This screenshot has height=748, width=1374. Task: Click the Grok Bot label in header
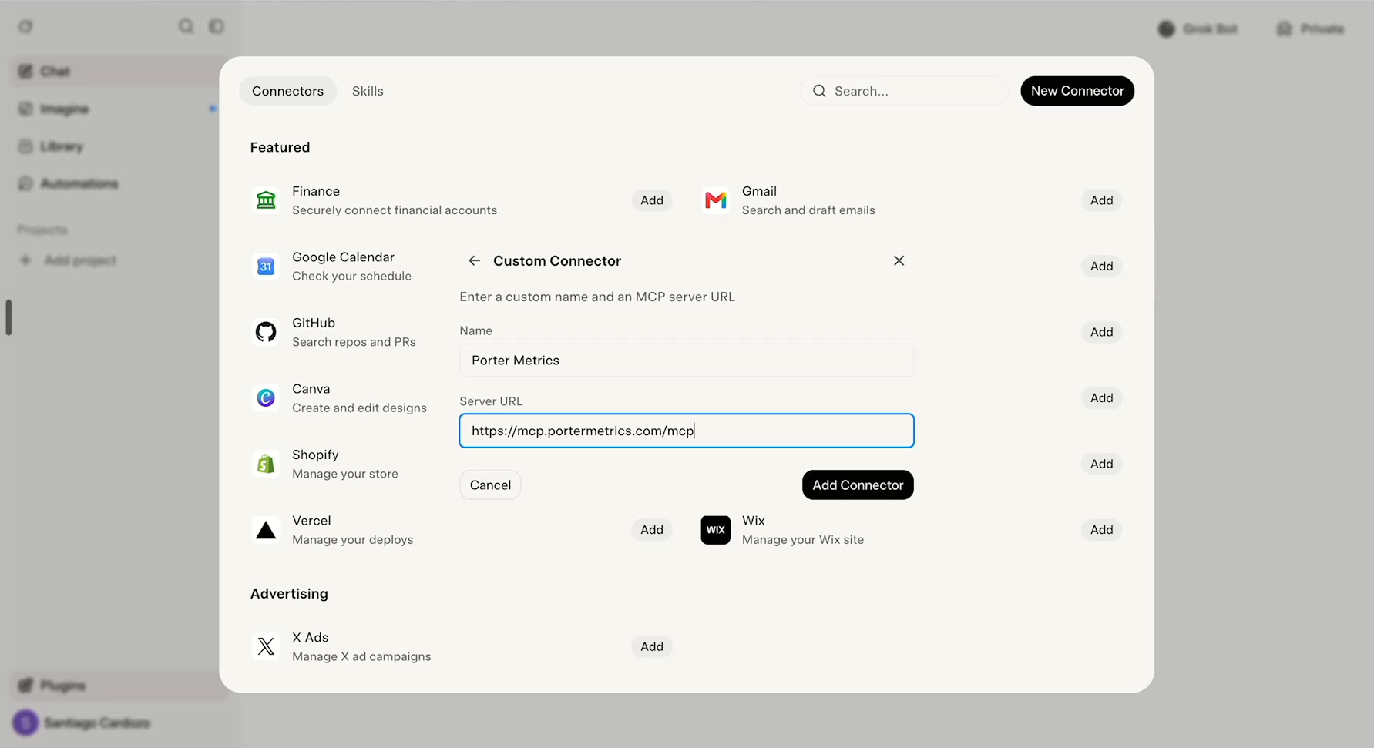point(1211,29)
